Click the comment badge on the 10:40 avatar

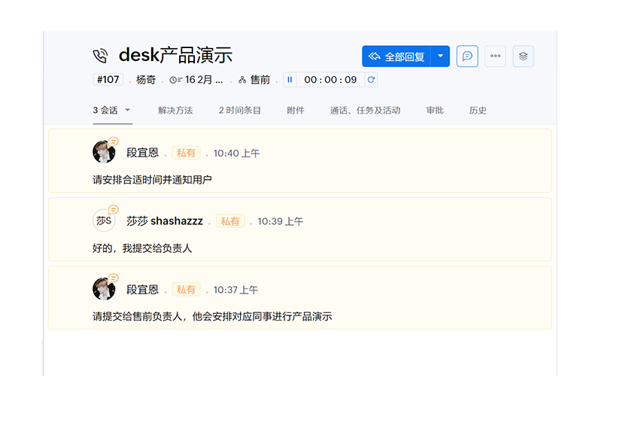coord(114,141)
